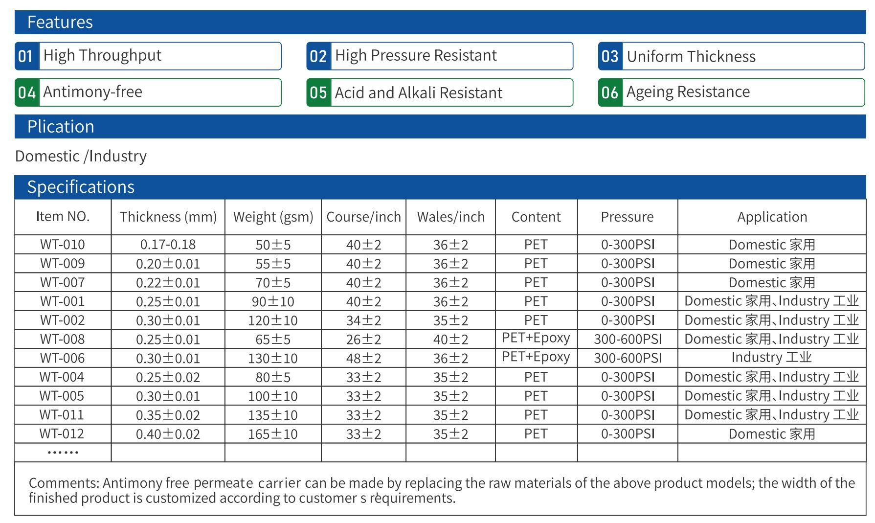Select the WT-006 item cell
The width and height of the screenshot is (875, 523).
pyautogui.click(x=63, y=358)
